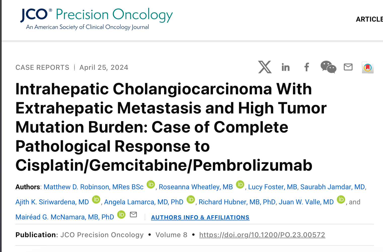The image size is (383, 252).
Task: Share article by email envelope icon
Action: click(x=348, y=67)
